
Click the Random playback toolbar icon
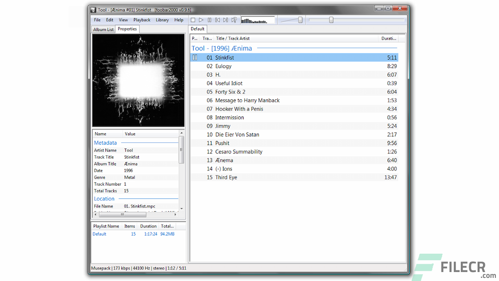click(234, 20)
